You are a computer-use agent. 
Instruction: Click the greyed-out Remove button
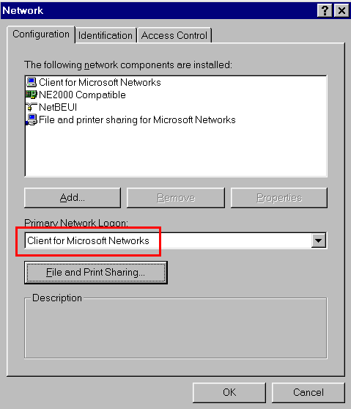[x=176, y=198]
